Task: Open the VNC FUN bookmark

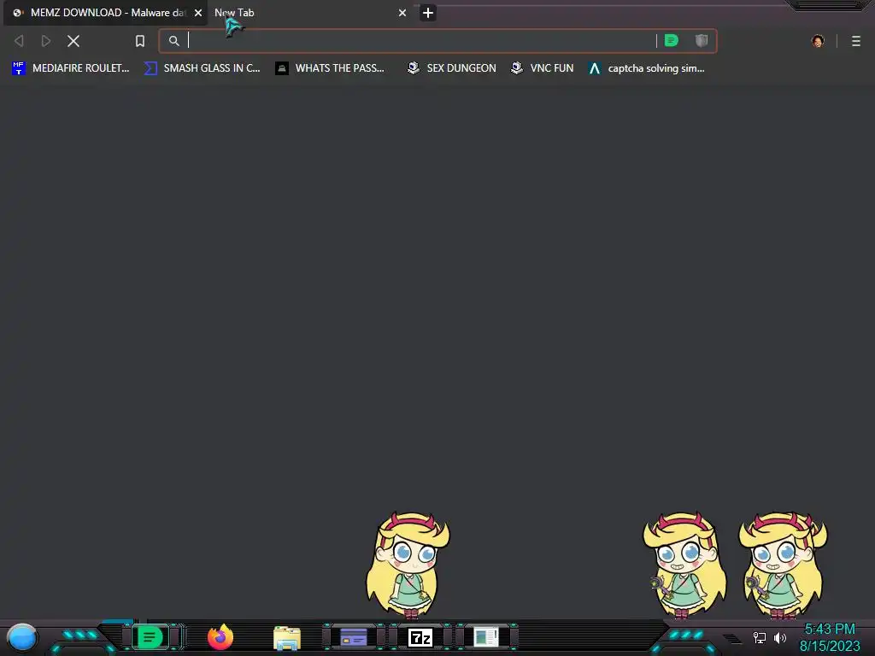Action: (x=543, y=68)
